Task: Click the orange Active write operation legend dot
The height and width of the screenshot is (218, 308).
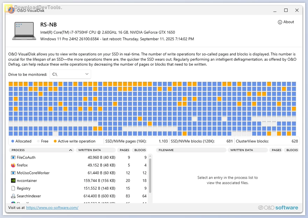Action: (55, 141)
